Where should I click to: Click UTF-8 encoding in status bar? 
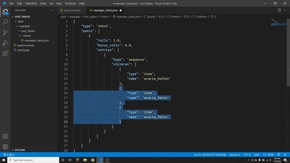click(x=246, y=155)
